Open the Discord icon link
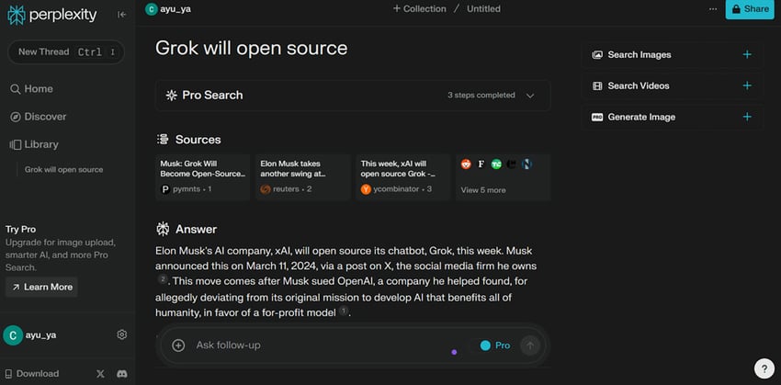Image resolution: width=781 pixels, height=385 pixels. tap(122, 374)
